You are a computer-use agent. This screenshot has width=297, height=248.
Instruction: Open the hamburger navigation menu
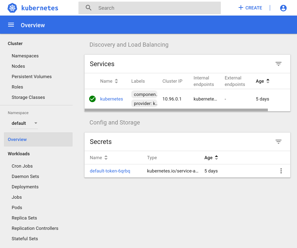click(x=11, y=25)
